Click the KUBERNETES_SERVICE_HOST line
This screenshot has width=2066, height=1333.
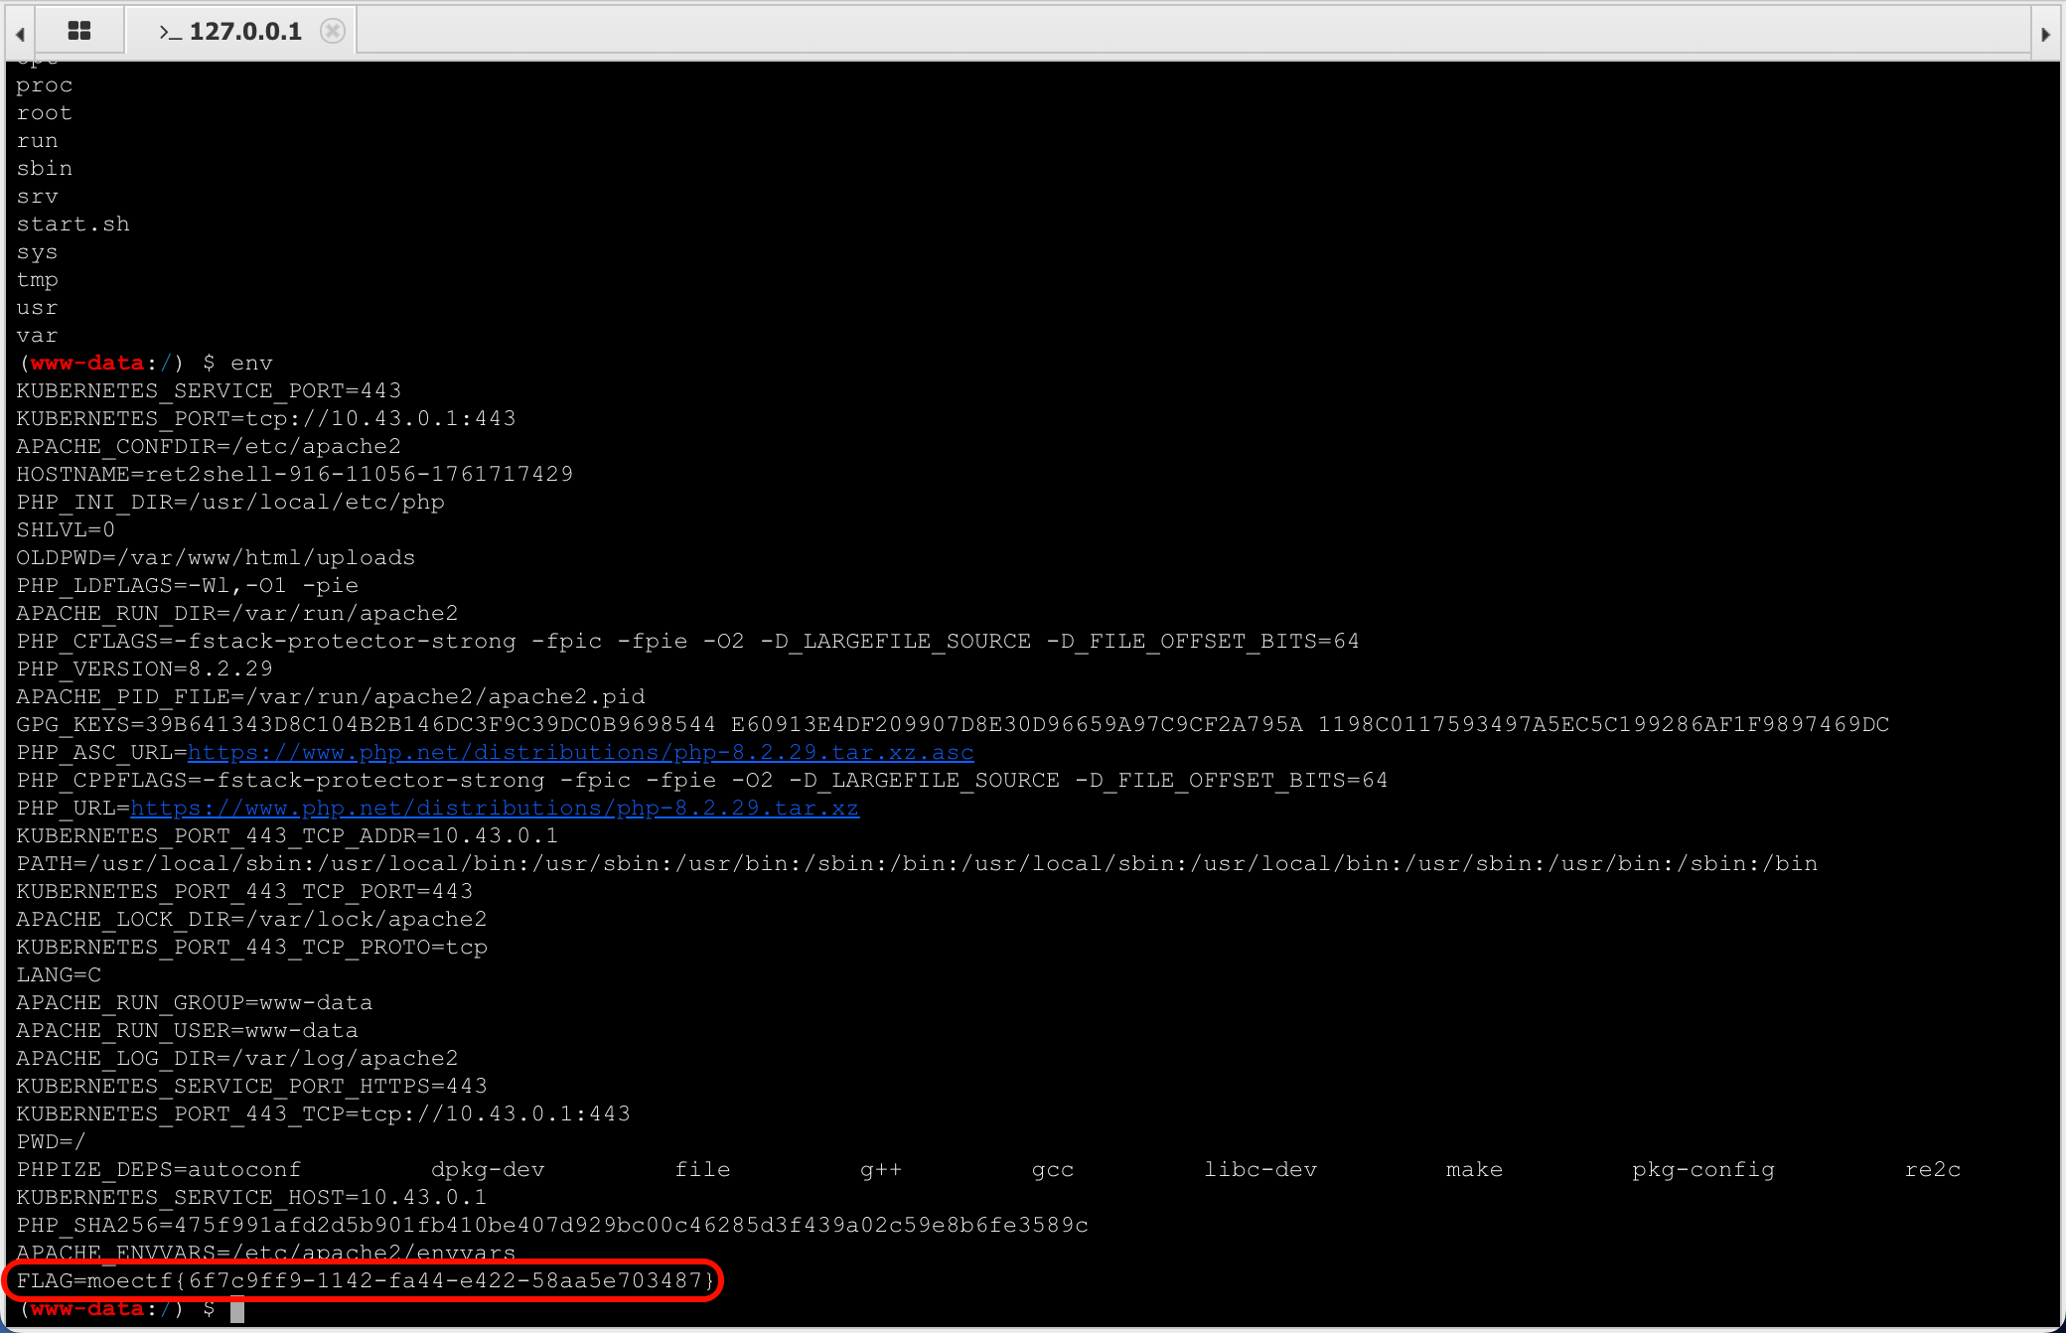[x=251, y=1197]
